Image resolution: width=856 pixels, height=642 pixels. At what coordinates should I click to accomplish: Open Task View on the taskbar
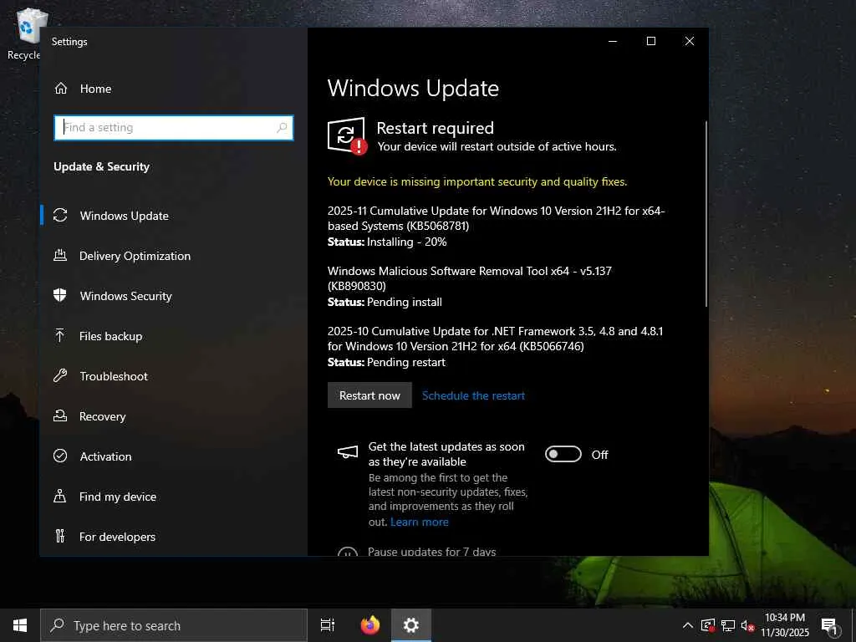328,625
